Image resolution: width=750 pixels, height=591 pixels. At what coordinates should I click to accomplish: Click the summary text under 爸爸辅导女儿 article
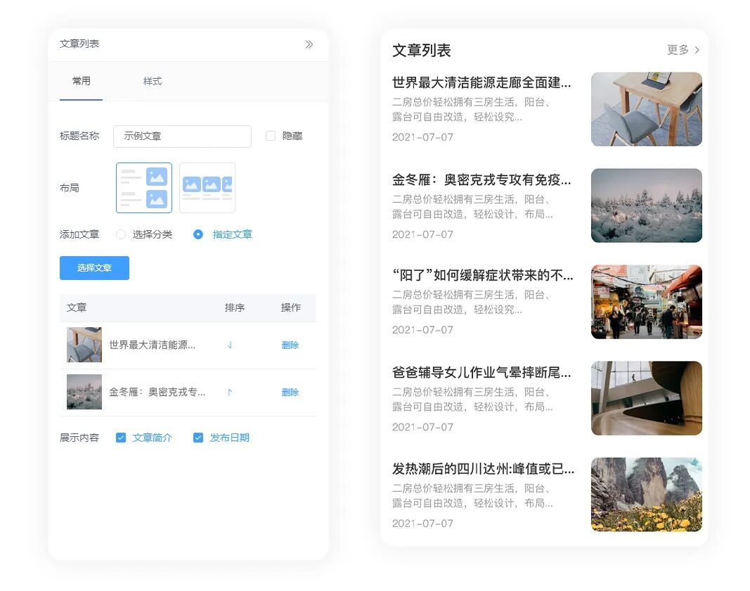(472, 400)
